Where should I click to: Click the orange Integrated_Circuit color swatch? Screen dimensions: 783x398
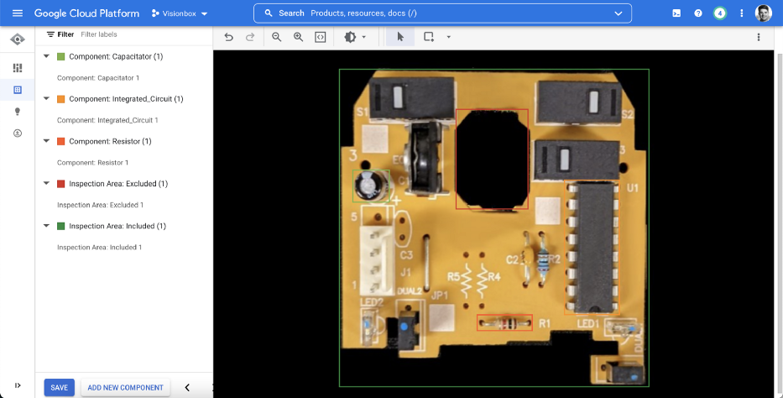pos(60,99)
